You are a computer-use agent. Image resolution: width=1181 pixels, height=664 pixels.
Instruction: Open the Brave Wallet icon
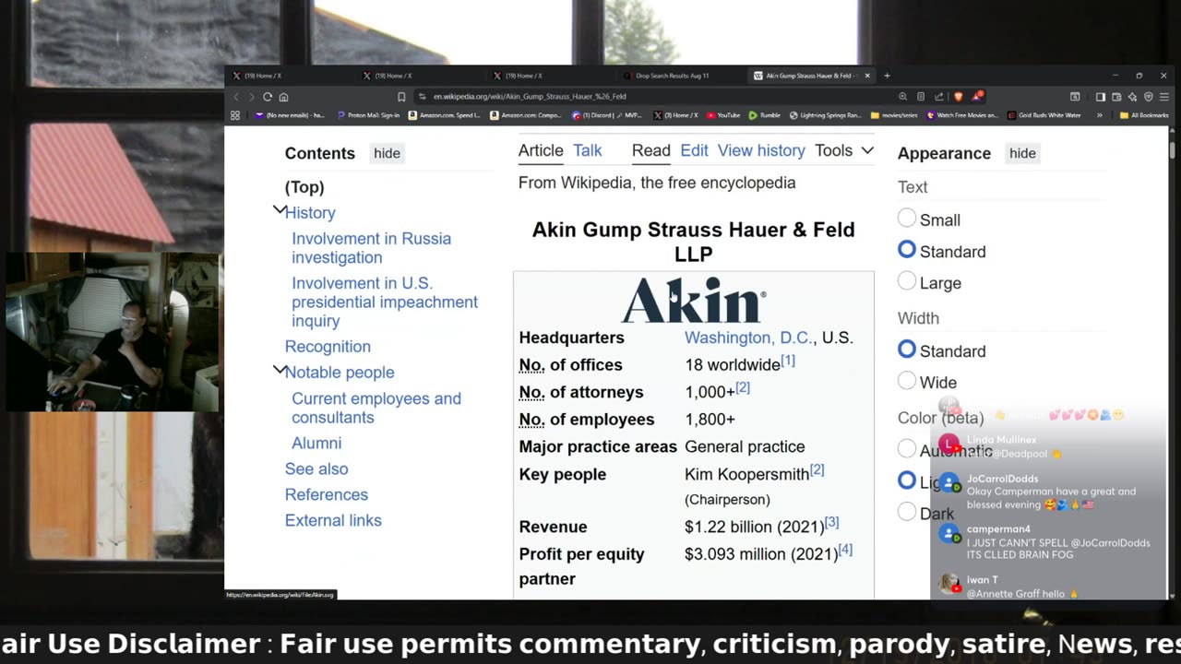click(x=1116, y=97)
